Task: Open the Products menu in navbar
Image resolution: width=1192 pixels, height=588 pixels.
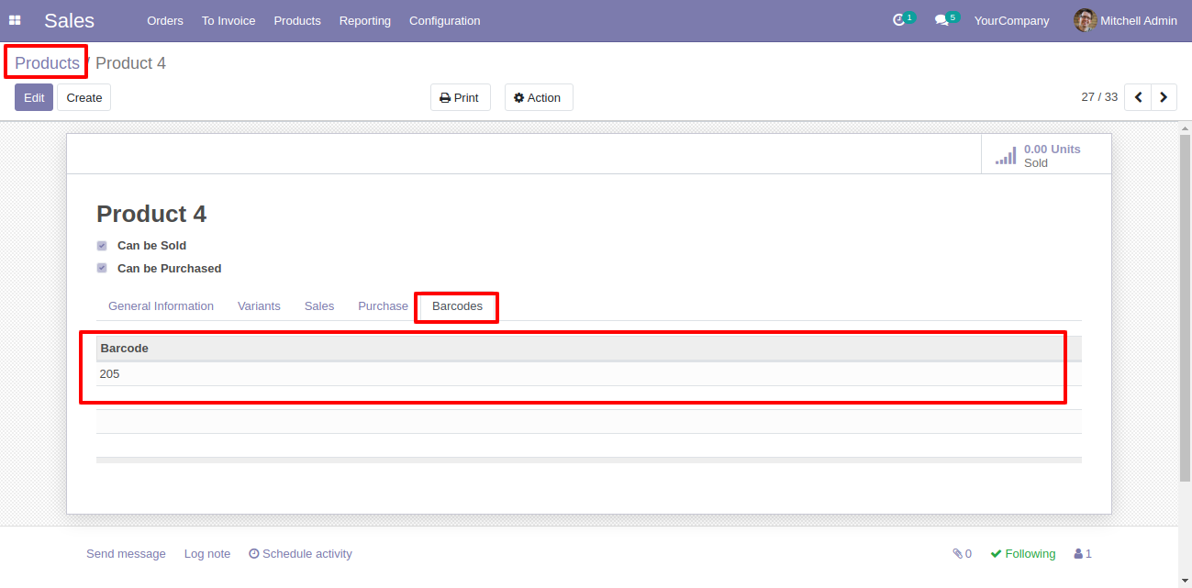Action: tap(297, 20)
